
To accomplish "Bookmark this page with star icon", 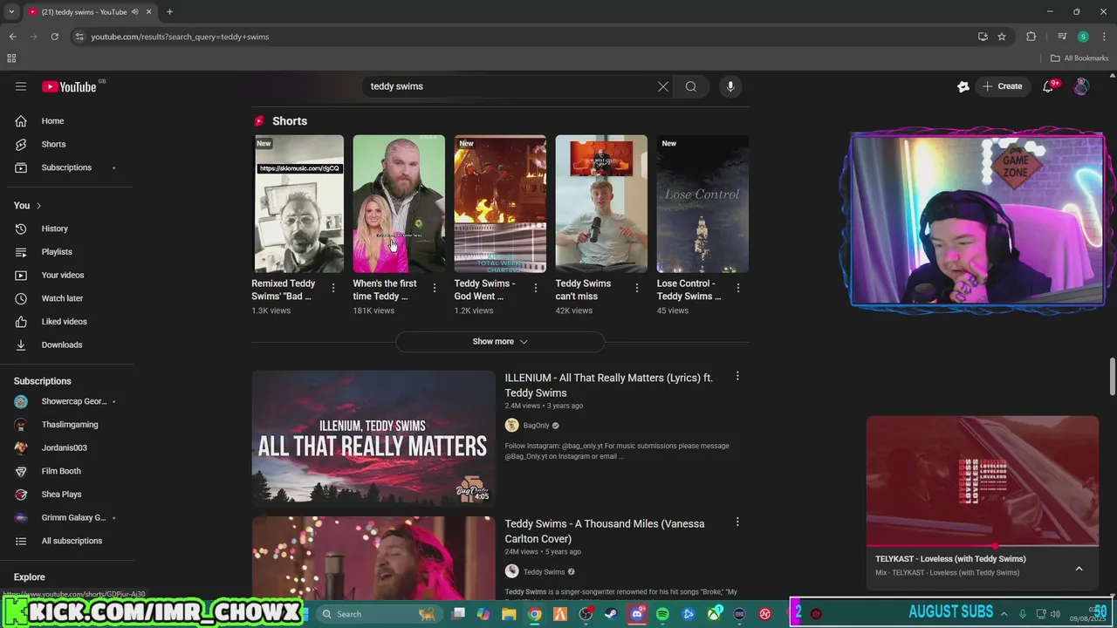I will [x=1002, y=37].
